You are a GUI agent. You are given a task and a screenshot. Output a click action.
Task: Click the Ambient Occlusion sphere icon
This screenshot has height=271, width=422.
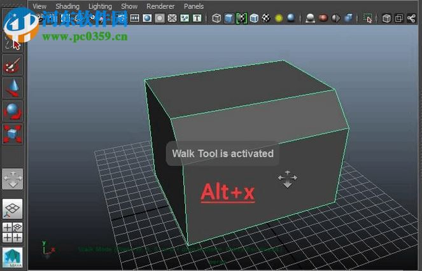(x=311, y=18)
